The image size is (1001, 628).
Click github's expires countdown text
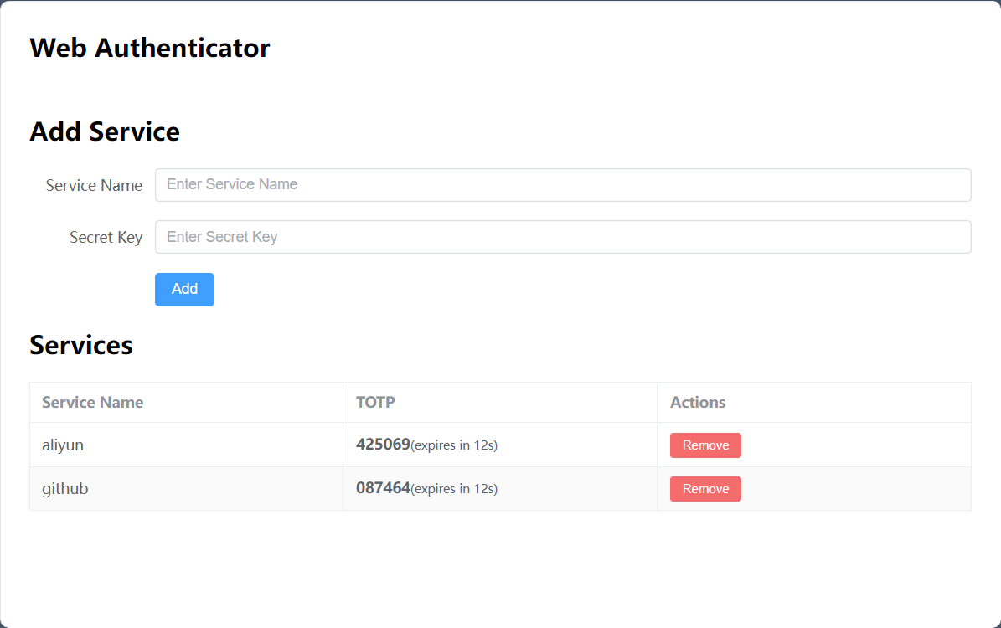(454, 489)
